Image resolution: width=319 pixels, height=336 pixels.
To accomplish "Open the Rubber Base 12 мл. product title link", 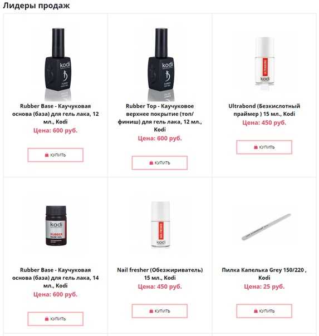I will (x=56, y=114).
